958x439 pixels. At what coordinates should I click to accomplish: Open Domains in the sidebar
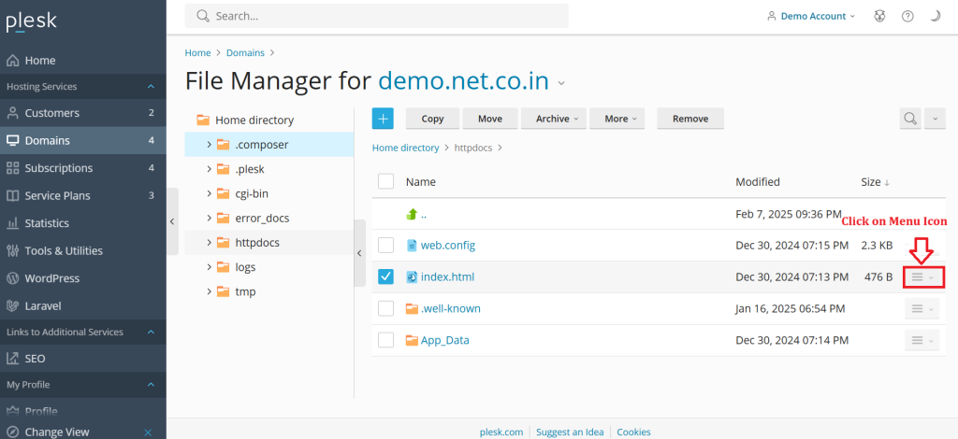click(83, 140)
